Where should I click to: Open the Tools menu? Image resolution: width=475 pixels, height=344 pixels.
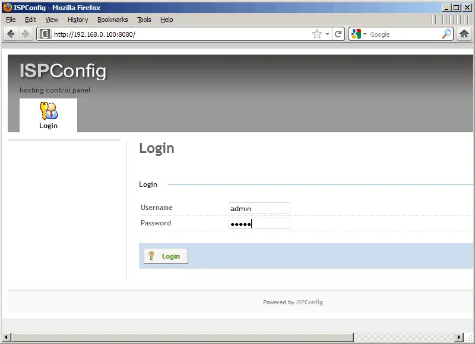click(x=144, y=20)
